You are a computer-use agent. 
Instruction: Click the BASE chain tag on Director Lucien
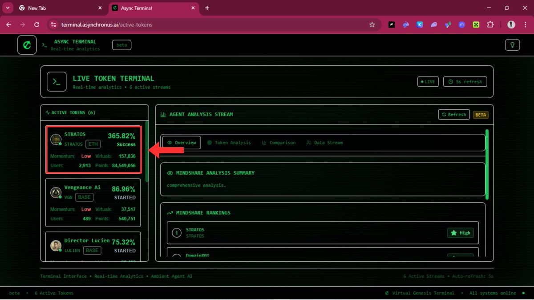coord(92,251)
